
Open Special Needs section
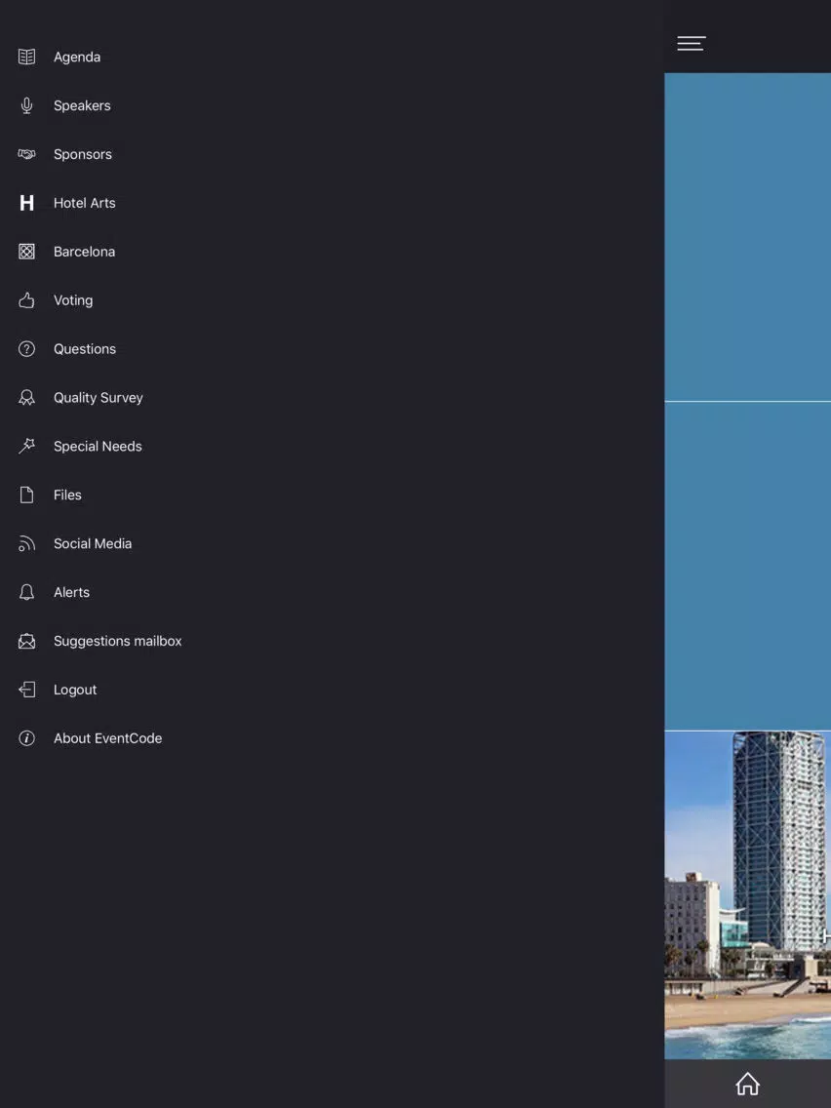click(x=98, y=447)
